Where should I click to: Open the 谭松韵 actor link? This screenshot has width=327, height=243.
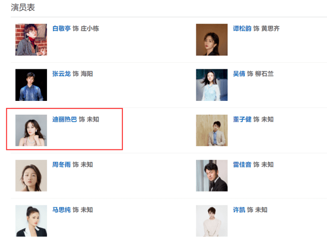[242, 29]
